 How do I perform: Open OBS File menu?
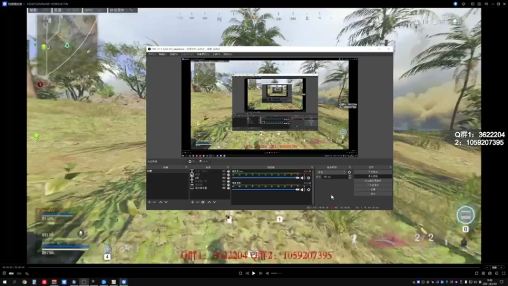(152, 54)
